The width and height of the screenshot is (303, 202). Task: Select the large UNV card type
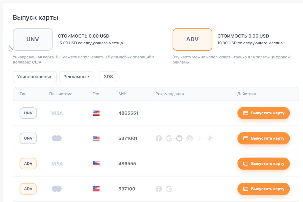click(33, 40)
